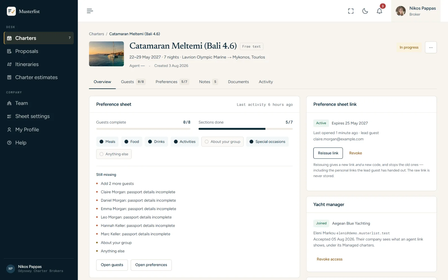Click the Musterlist logo icon
The width and height of the screenshot is (448, 280).
click(11, 11)
